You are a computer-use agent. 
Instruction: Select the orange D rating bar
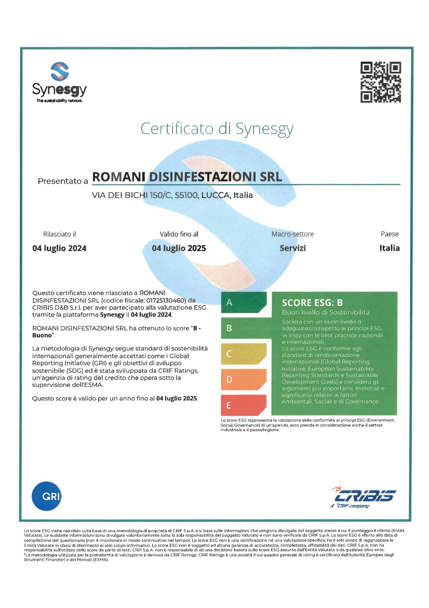[243, 380]
